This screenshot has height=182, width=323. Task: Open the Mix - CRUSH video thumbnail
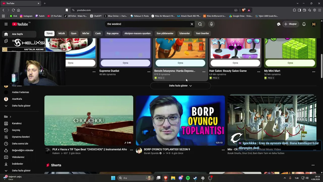[x=272, y=121]
